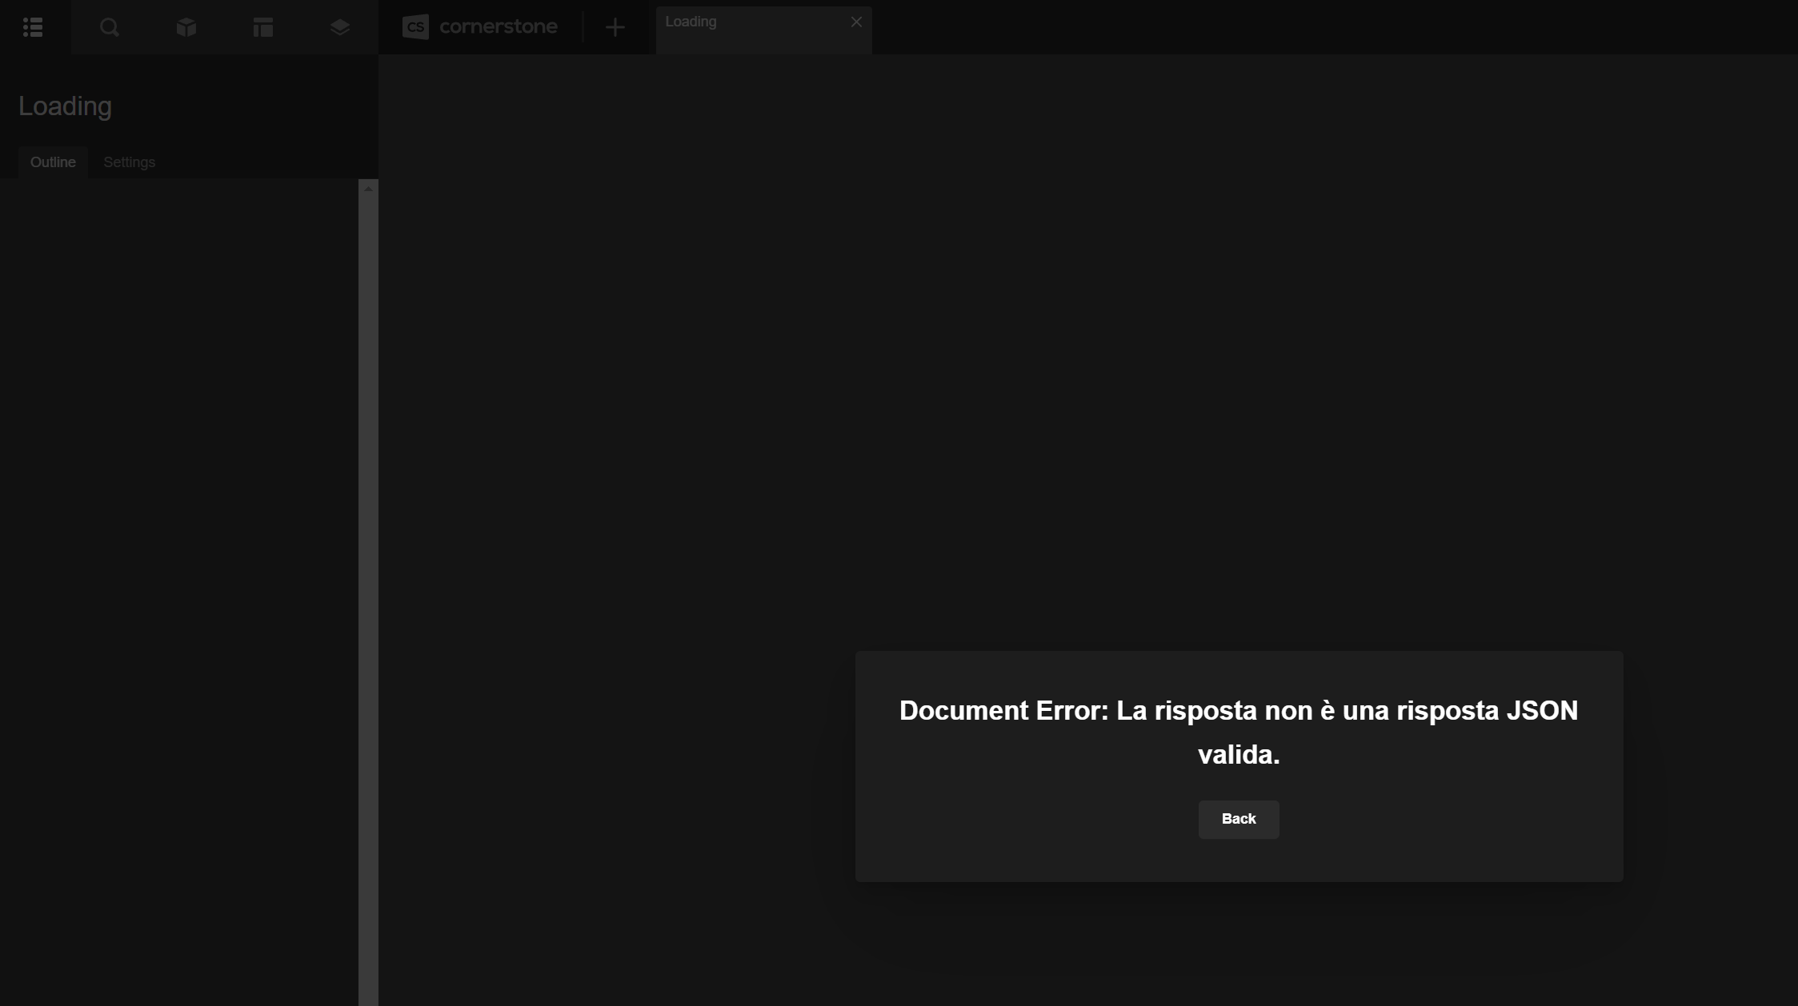Switch to the Settings tab

[129, 162]
